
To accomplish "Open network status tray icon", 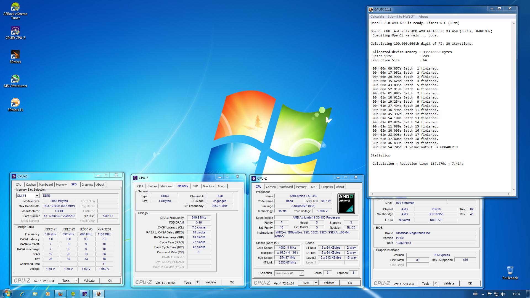I will 496,294.
